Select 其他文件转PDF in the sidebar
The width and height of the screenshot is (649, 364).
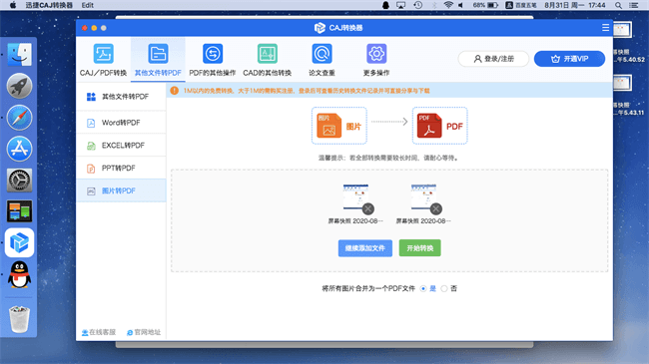click(x=121, y=97)
